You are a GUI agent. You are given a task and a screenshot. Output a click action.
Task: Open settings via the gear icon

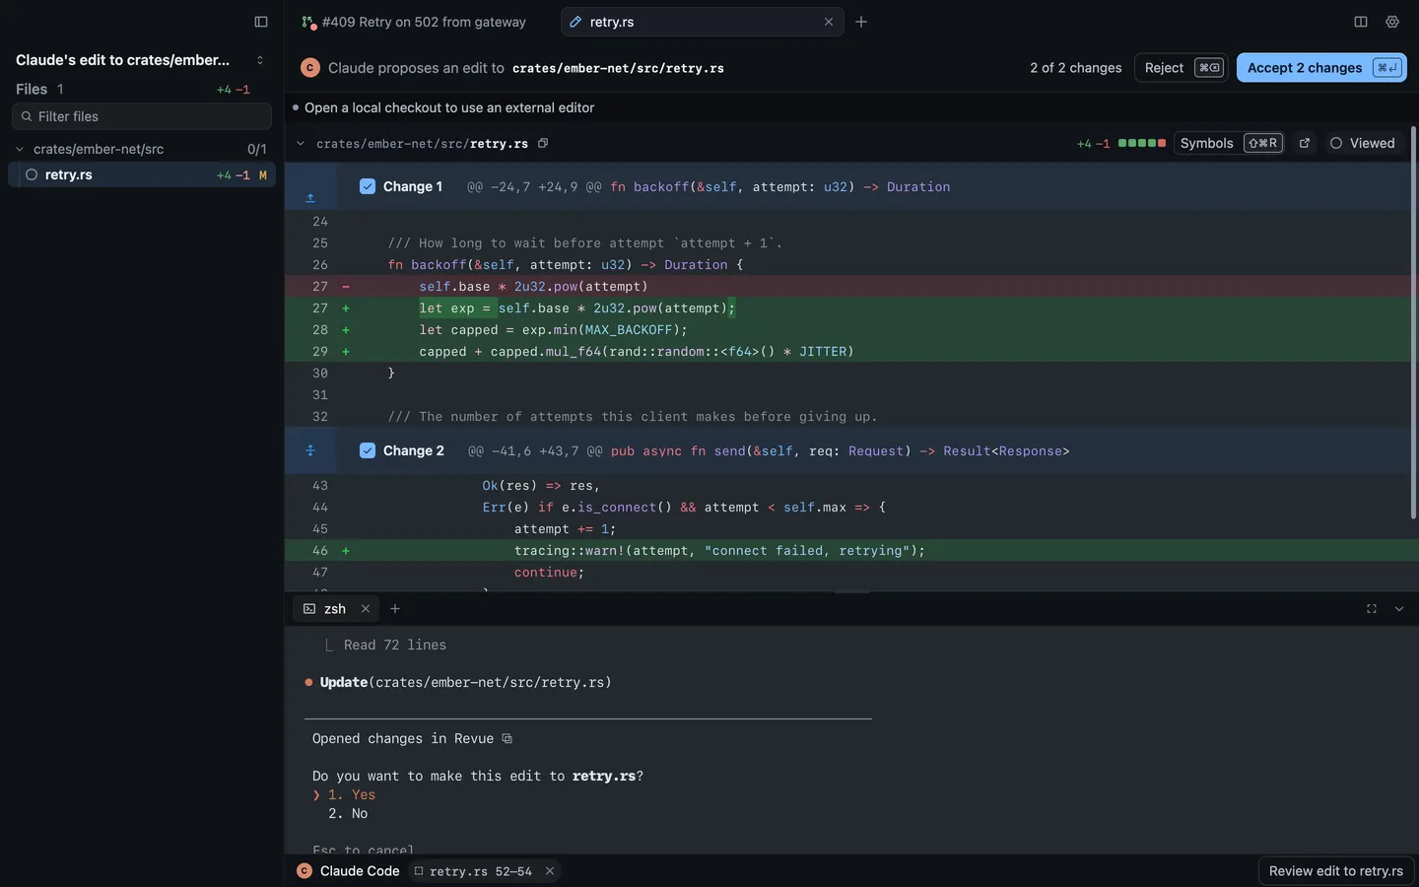pos(1392,22)
